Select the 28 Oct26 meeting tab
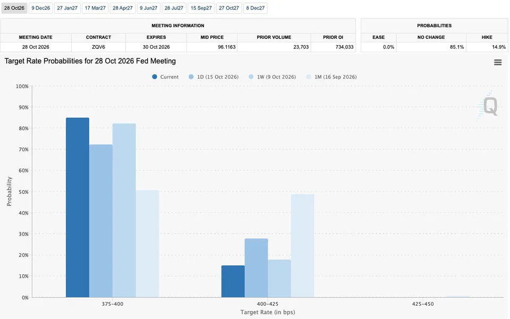 point(14,8)
